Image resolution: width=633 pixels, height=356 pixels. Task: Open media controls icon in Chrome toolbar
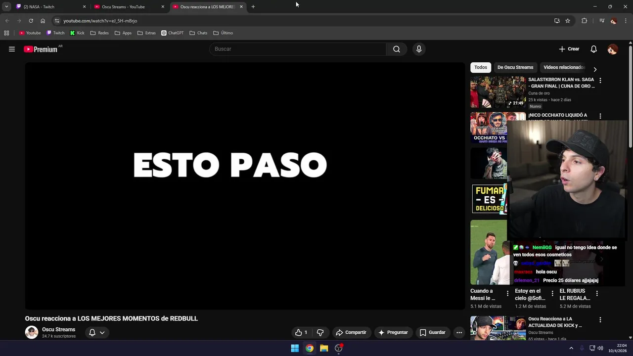coord(601,21)
